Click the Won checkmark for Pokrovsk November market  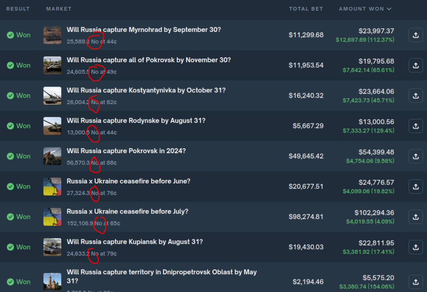click(x=11, y=65)
